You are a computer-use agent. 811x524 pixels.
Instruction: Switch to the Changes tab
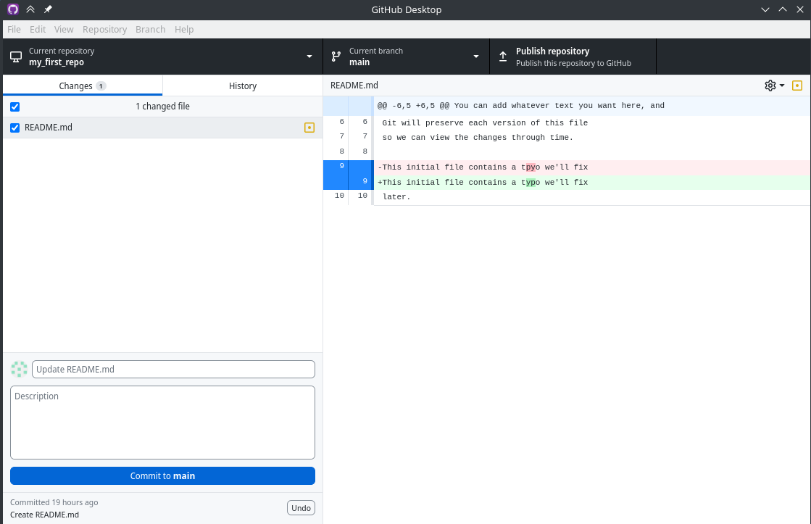(x=83, y=86)
